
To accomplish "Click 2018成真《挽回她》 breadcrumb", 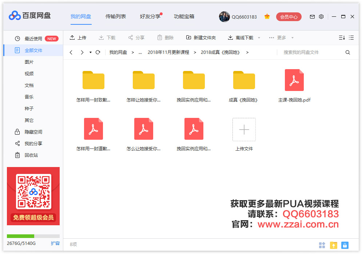I will [220, 52].
